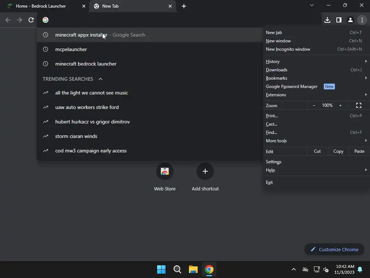Viewport: 370px width, 278px height.
Task: Choose uaw auto workers strike ford
Action: (x=150, y=107)
